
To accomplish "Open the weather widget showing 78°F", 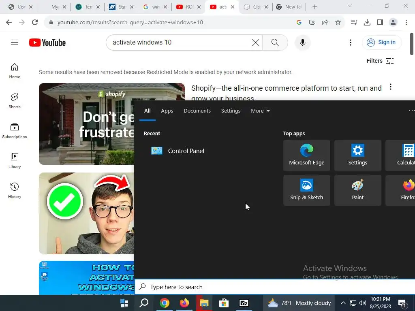I will coord(299,303).
